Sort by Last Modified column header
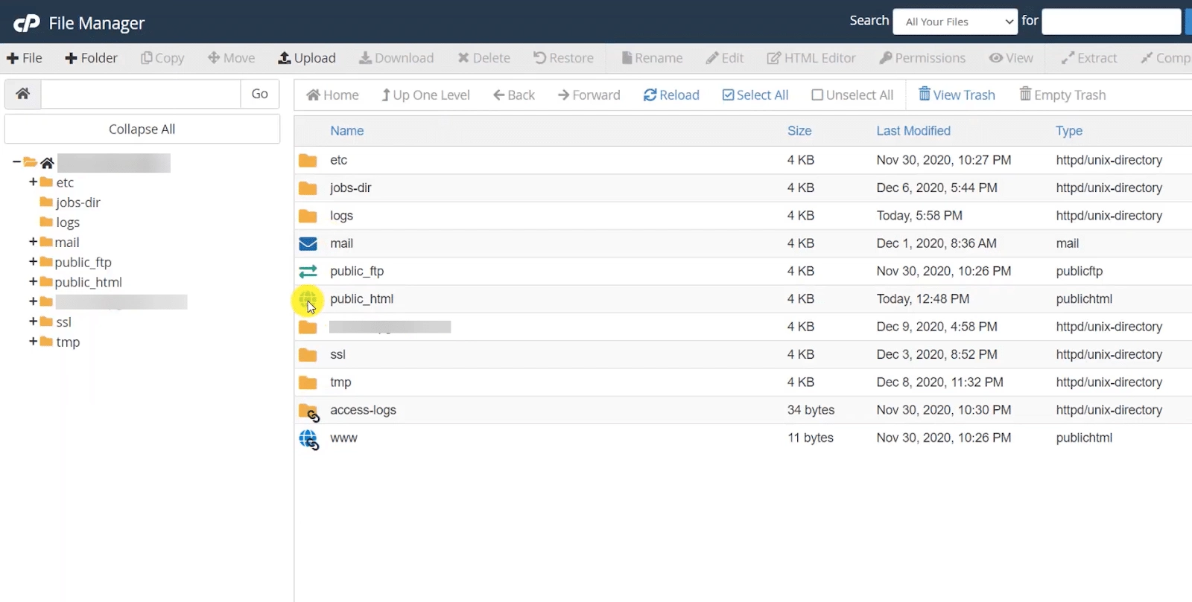 (x=913, y=131)
